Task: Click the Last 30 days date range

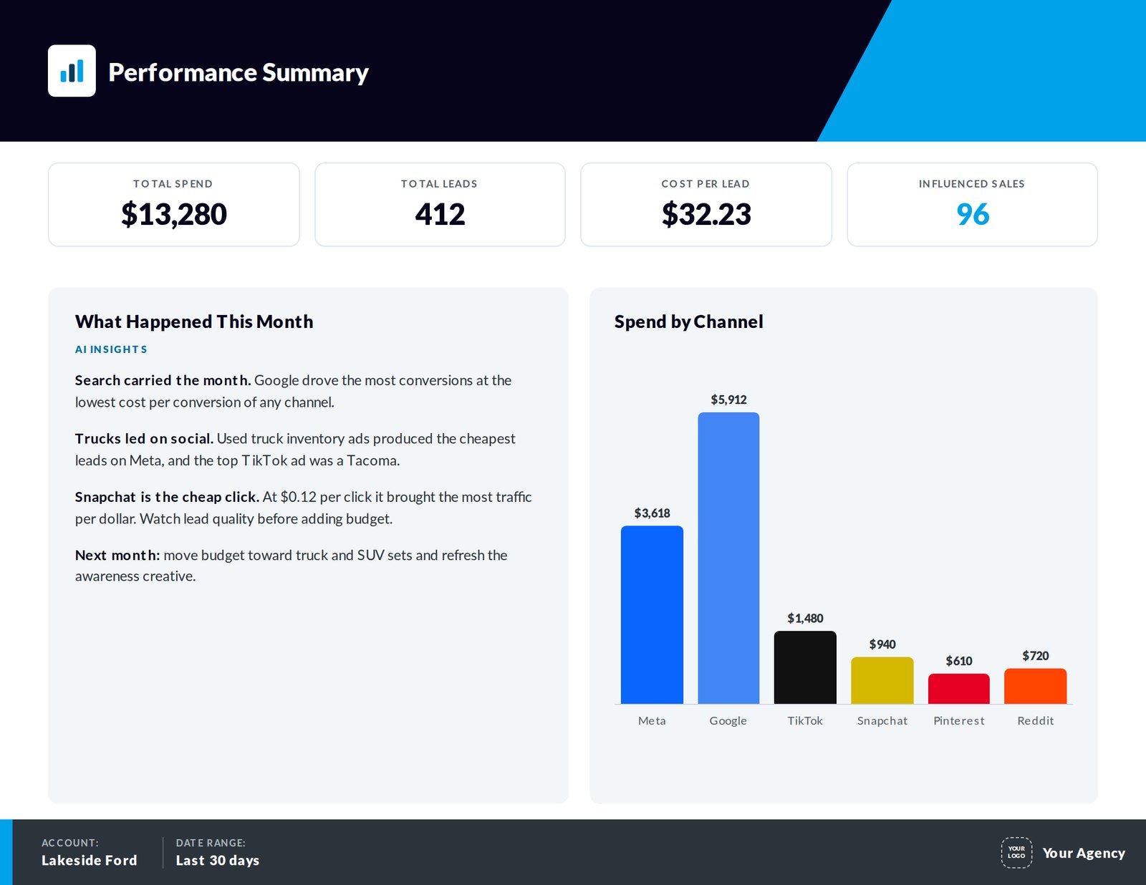Action: (x=218, y=861)
